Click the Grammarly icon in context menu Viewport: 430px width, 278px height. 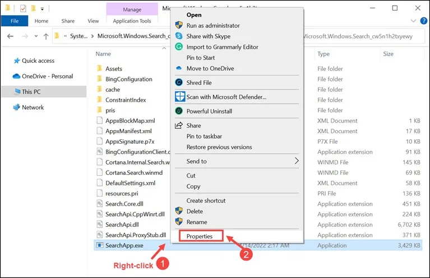click(x=179, y=47)
